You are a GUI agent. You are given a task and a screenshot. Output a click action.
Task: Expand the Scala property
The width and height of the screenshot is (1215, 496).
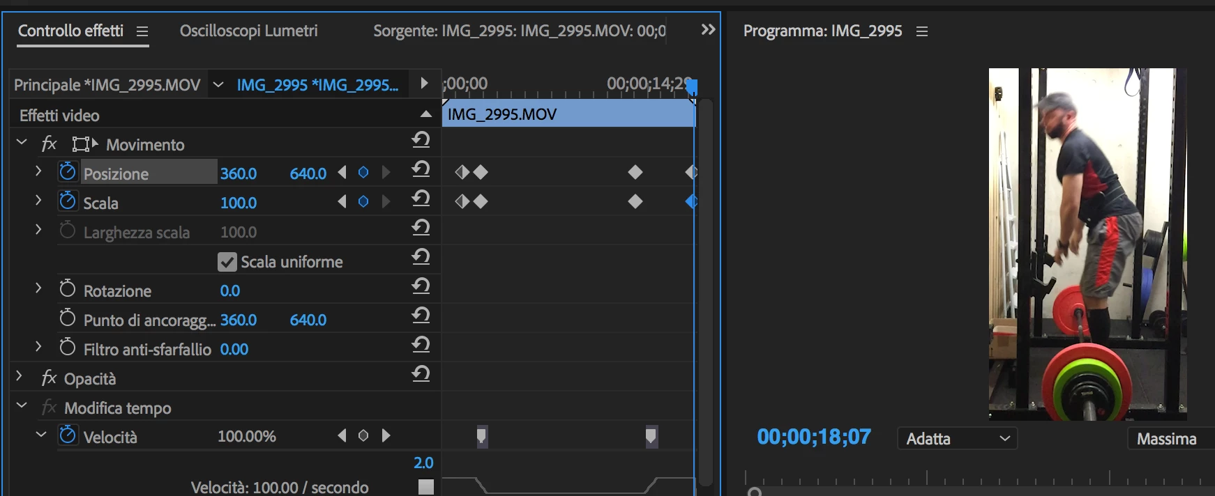(x=38, y=200)
